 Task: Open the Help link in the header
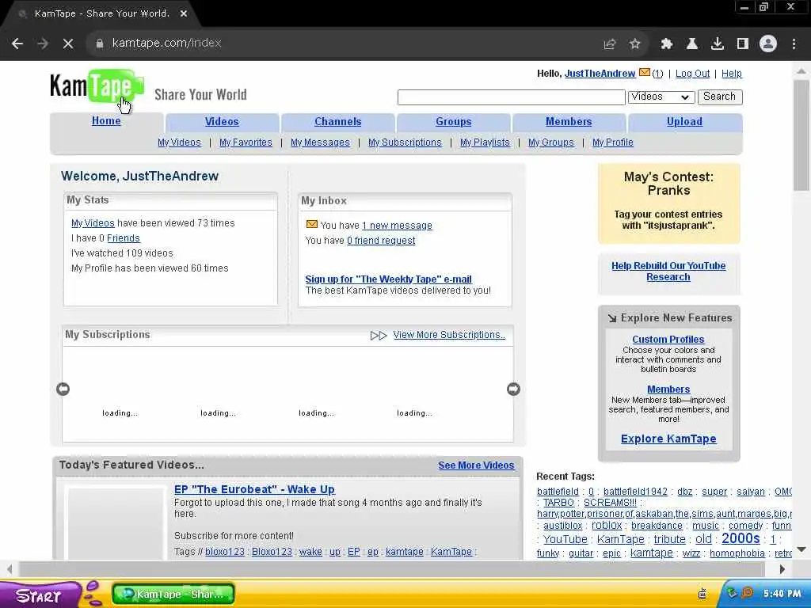point(731,74)
